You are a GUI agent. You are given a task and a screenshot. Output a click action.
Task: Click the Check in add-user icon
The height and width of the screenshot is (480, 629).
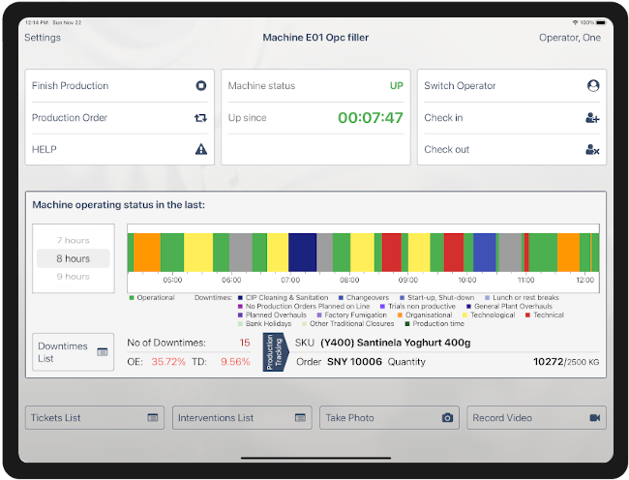[593, 118]
